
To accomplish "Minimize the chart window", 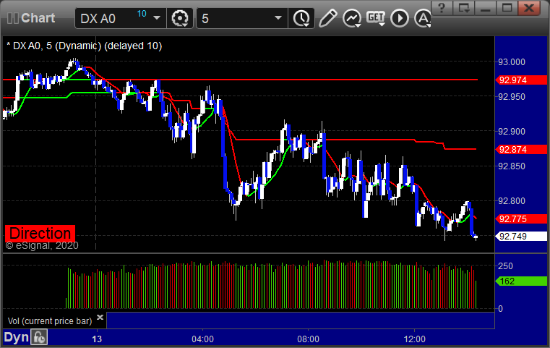I will pos(486,8).
